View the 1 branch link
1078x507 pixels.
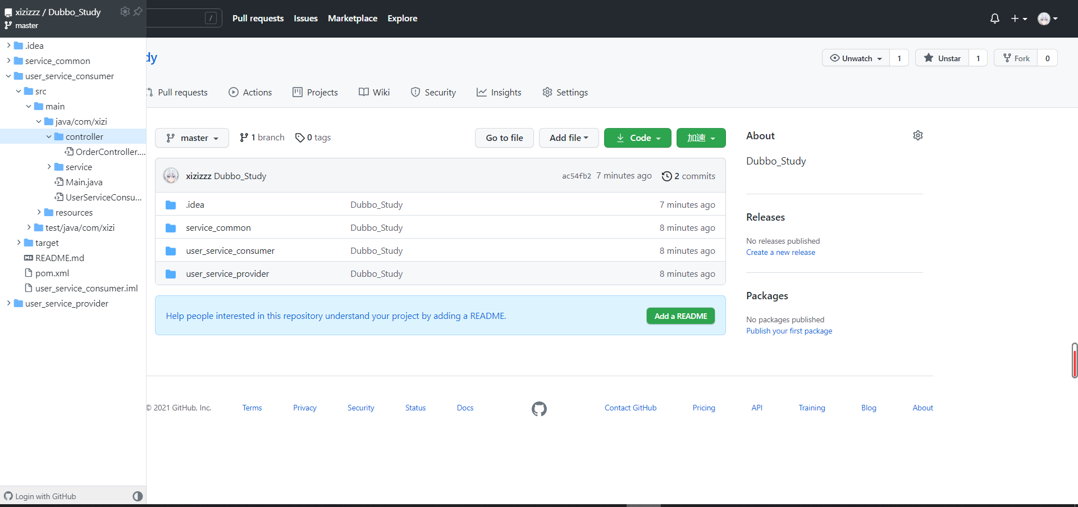click(262, 138)
